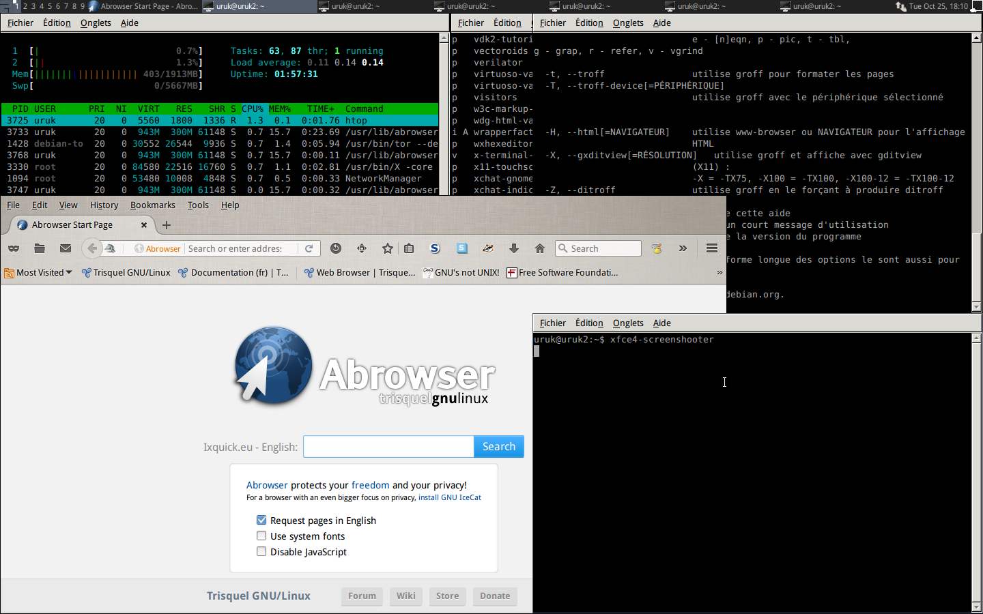
Task: Toggle Request pages in English checkbox
Action: pos(261,520)
